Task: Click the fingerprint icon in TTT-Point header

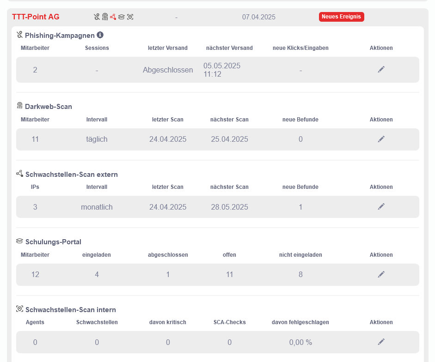Action: [105, 17]
